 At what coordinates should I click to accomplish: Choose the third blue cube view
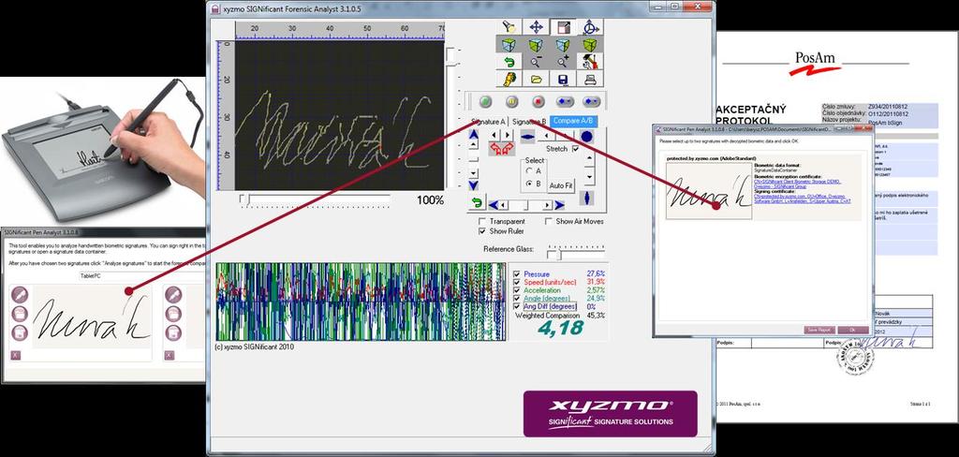tap(563, 45)
